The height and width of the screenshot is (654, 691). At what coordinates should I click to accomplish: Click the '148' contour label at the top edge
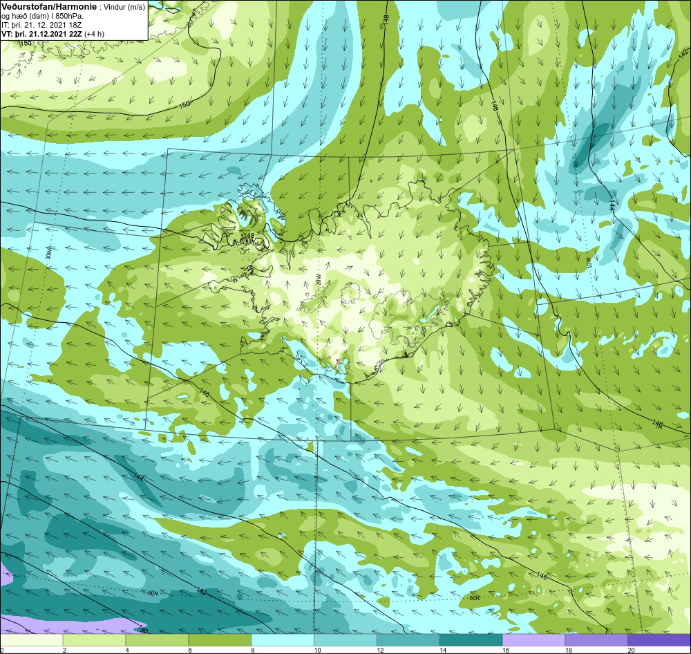386,20
